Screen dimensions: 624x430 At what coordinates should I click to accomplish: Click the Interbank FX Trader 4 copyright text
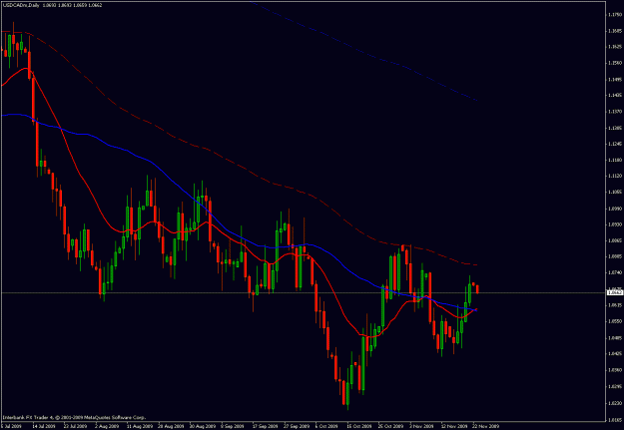tap(74, 418)
